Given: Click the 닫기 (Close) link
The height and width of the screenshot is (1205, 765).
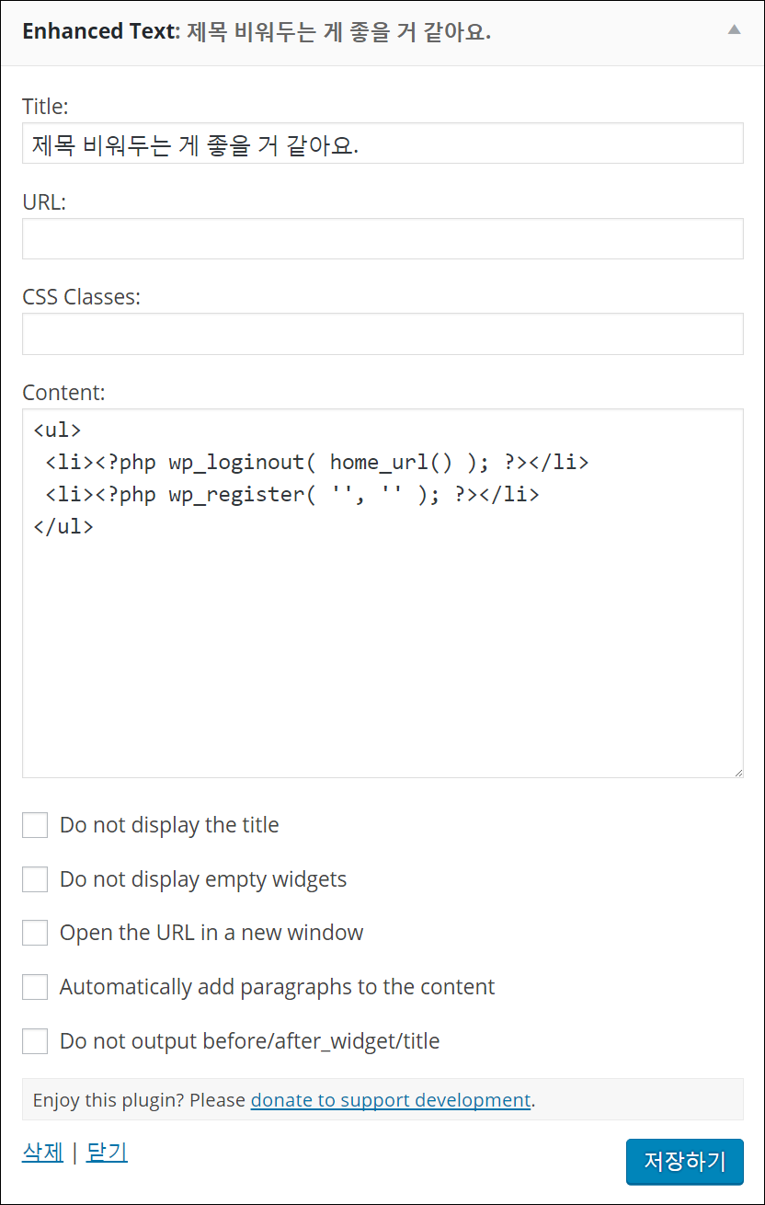Looking at the screenshot, I should coord(107,1152).
